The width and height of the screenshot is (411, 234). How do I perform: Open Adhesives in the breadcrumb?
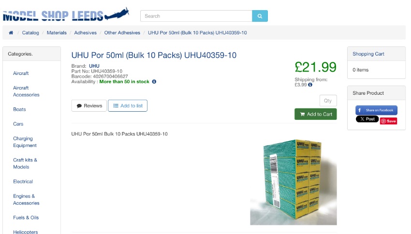[x=85, y=33]
